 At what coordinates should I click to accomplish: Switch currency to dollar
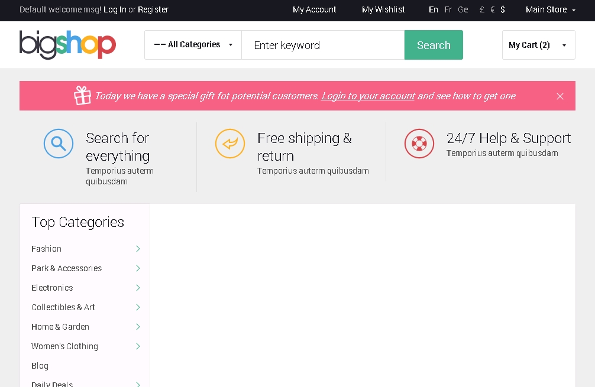click(503, 9)
